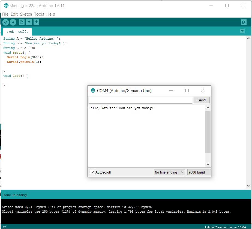Create a new sketch with New icon
Image resolution: width=252 pixels, height=229 pixels.
22,22
